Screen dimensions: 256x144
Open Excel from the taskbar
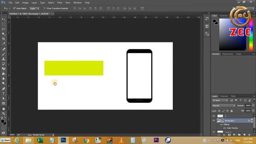40,140
